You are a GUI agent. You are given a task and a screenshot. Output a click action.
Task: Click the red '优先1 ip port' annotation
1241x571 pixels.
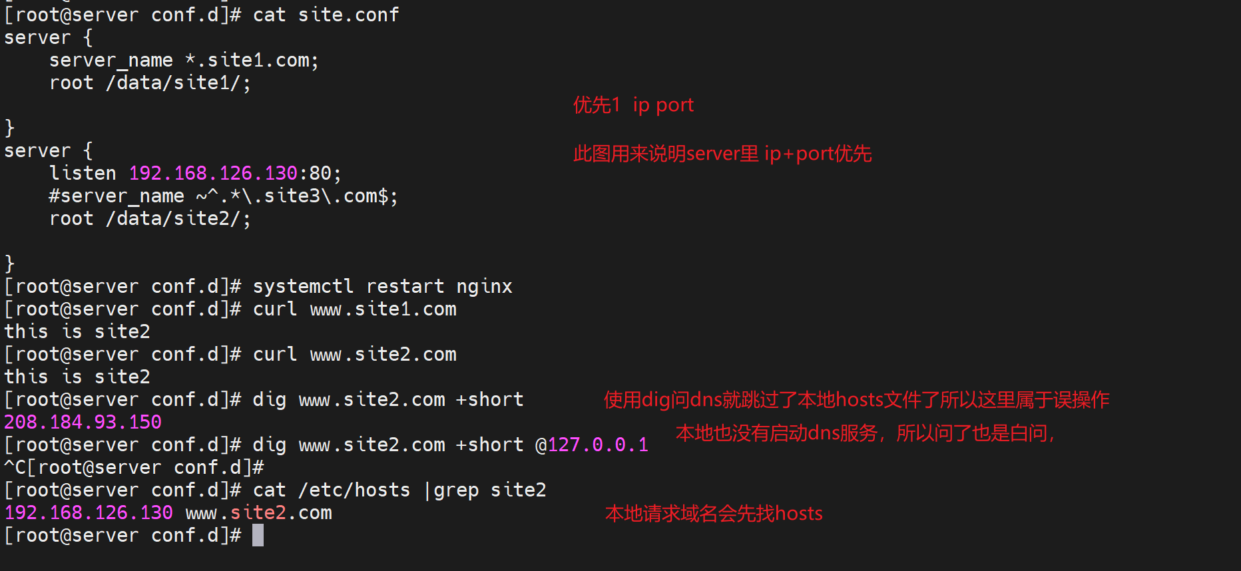point(633,105)
